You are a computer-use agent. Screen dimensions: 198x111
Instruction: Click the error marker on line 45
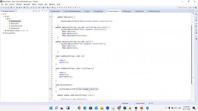coord(50,89)
